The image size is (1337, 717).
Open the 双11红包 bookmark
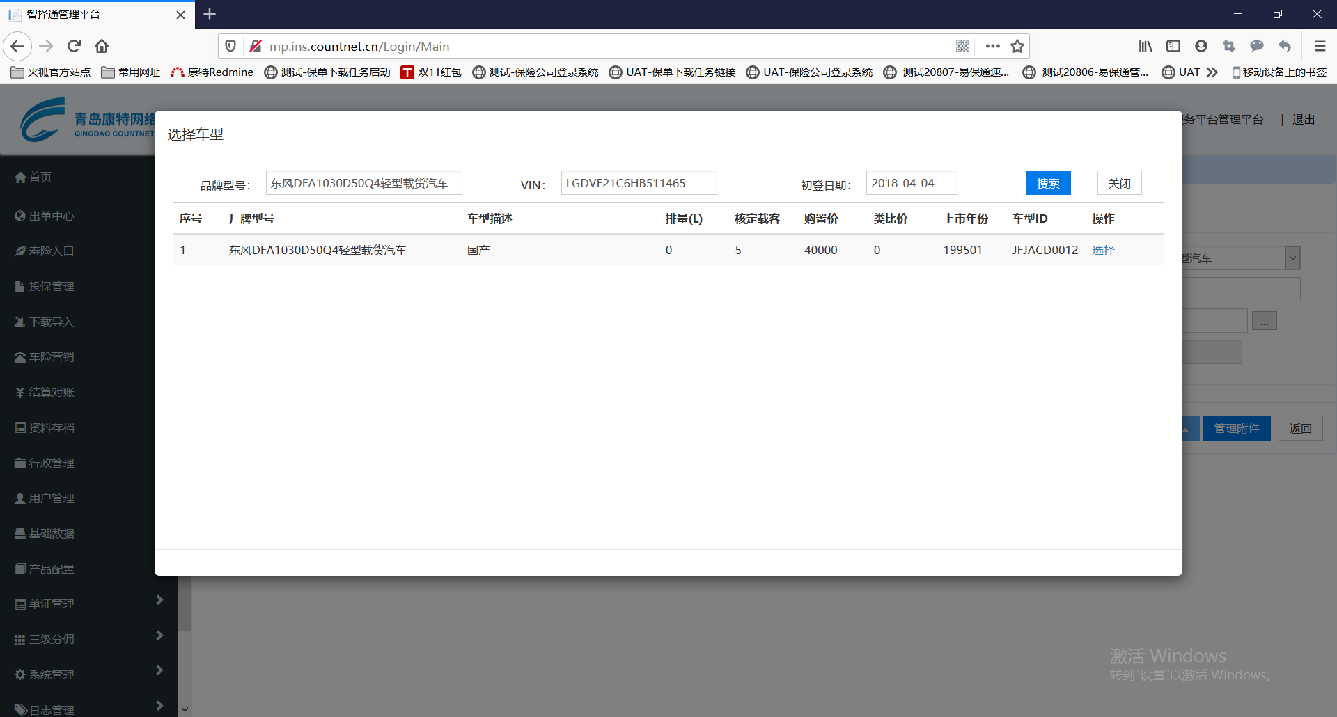[431, 72]
